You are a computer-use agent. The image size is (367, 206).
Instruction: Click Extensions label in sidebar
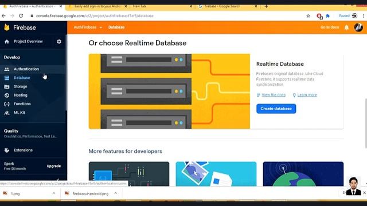pos(23,150)
